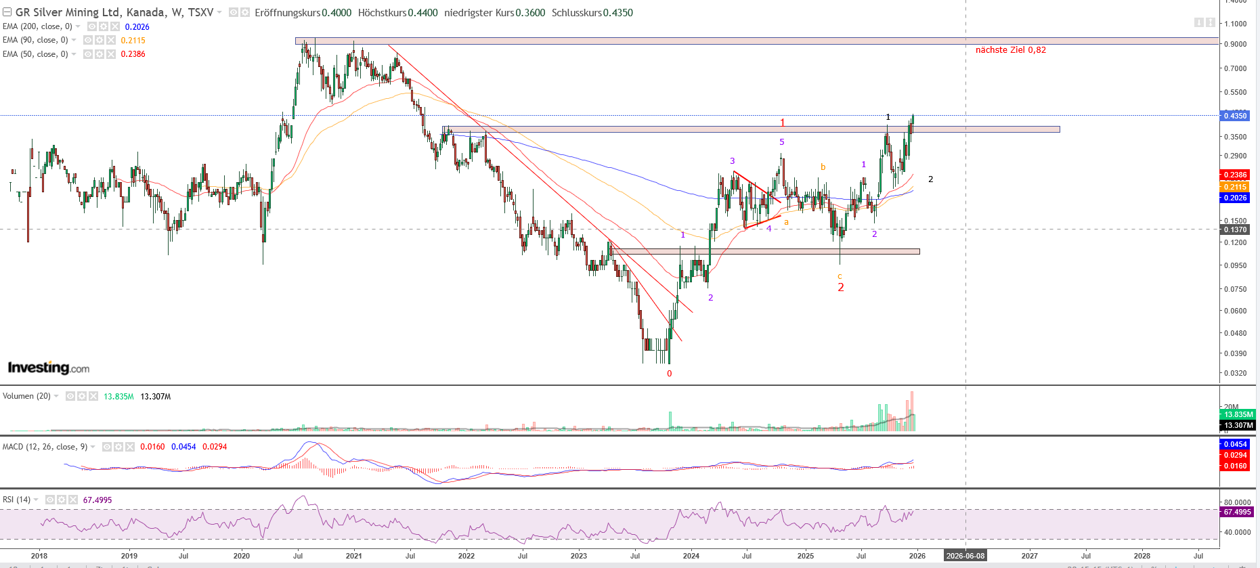
Task: Open settings gear for EMA 50
Action: click(100, 54)
